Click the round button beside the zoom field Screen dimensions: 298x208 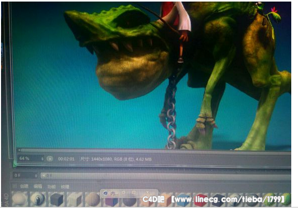(x=50, y=159)
